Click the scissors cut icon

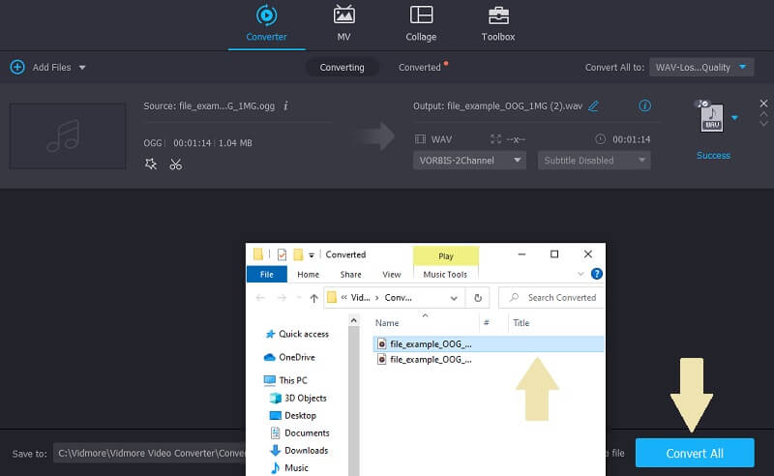(x=175, y=164)
